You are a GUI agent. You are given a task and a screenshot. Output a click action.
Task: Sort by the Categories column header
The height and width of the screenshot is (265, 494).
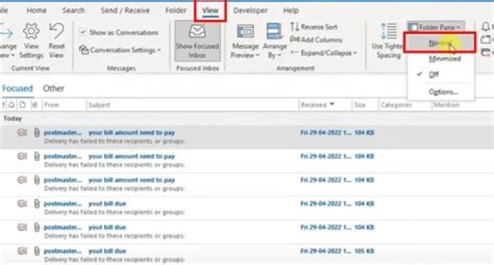point(405,105)
